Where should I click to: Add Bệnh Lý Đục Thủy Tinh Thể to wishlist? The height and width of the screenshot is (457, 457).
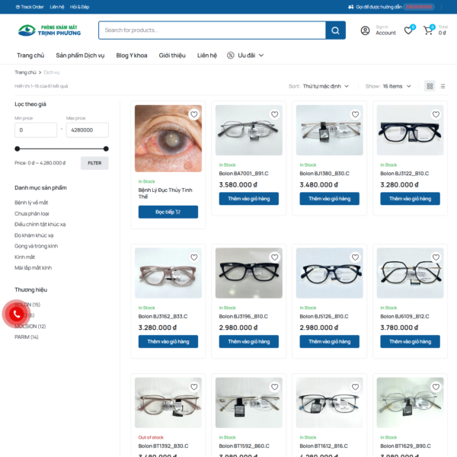[193, 114]
